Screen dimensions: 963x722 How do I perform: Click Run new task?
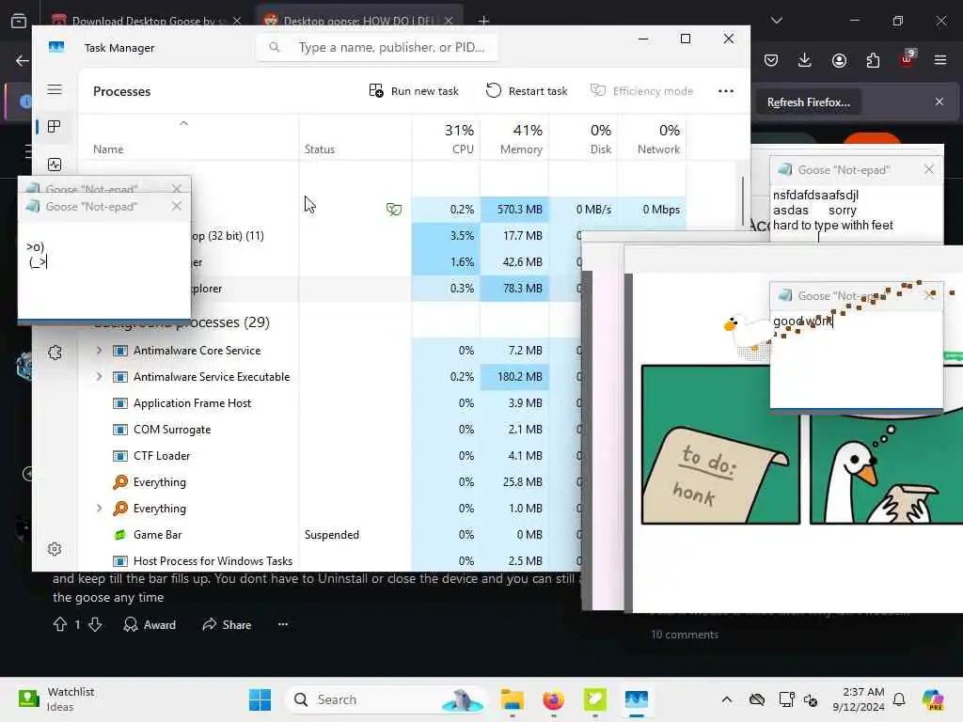[414, 91]
